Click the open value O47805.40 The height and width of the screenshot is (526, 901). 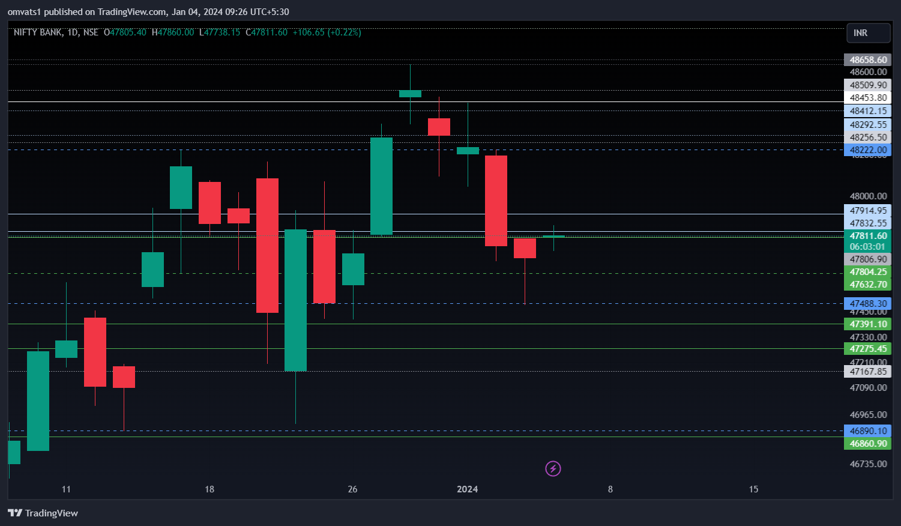point(125,32)
